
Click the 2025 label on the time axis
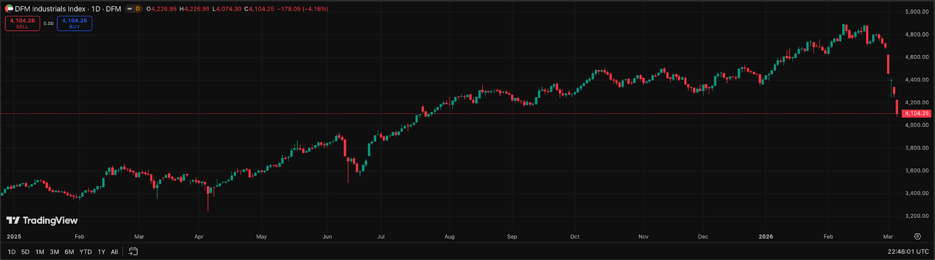[14, 237]
